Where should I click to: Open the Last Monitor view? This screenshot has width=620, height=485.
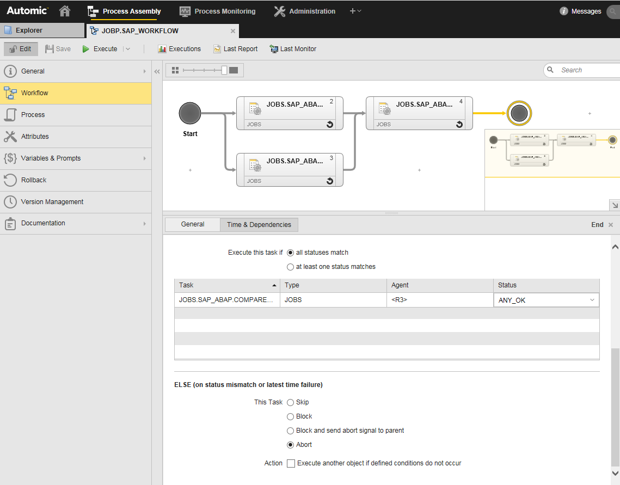(x=293, y=48)
